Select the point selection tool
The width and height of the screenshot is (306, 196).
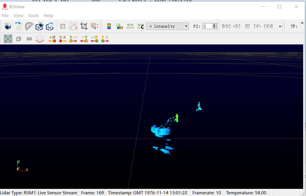pos(94,26)
